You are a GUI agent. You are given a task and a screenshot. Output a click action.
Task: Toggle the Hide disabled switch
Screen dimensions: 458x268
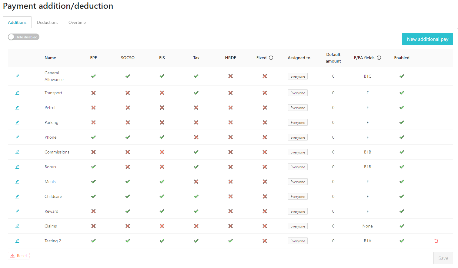click(x=24, y=37)
